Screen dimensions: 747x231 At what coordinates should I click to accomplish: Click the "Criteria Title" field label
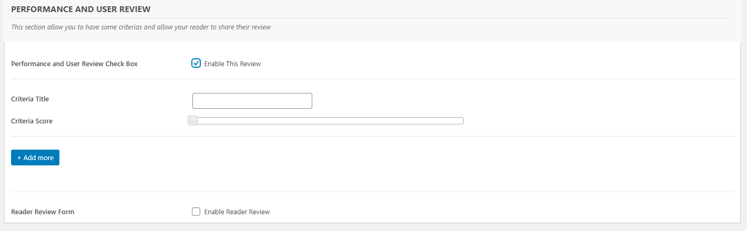point(30,99)
